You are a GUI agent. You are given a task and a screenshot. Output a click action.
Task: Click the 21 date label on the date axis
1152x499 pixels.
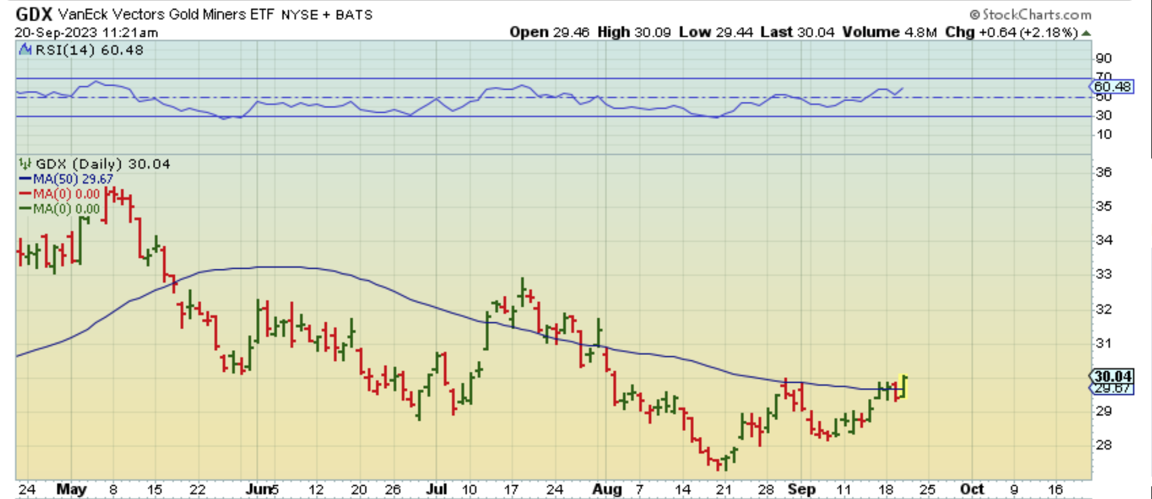click(x=724, y=490)
